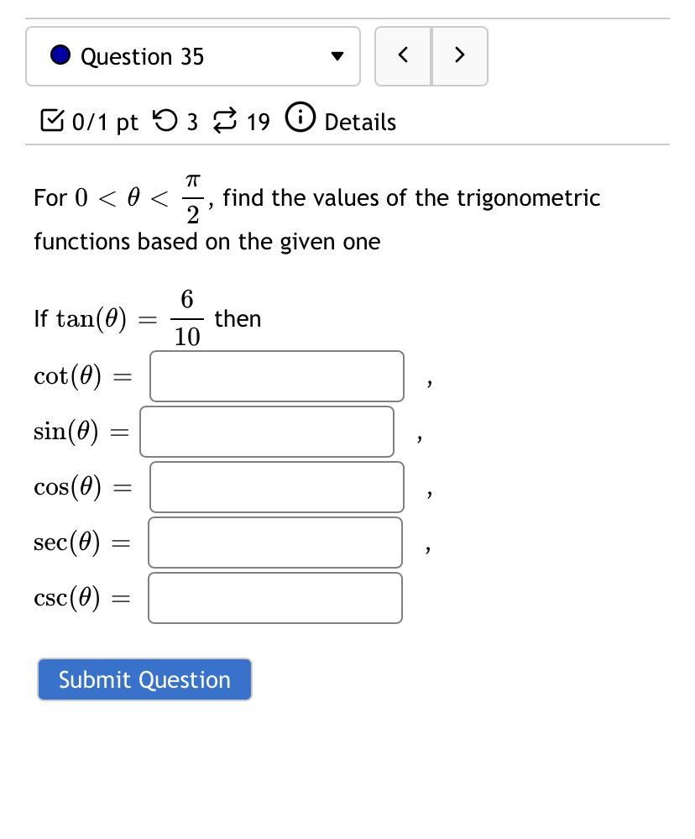Click the filled circle beside Question 35
Image resolution: width=695 pixels, height=839 pixels.
[59, 54]
